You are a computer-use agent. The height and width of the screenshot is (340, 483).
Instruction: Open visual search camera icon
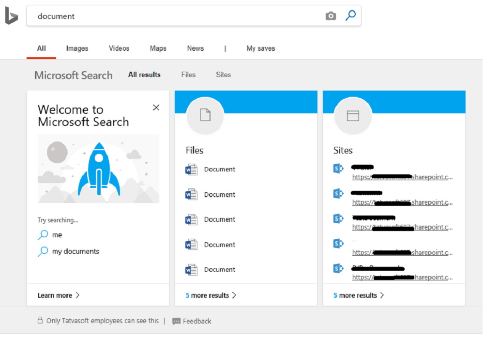tap(331, 15)
